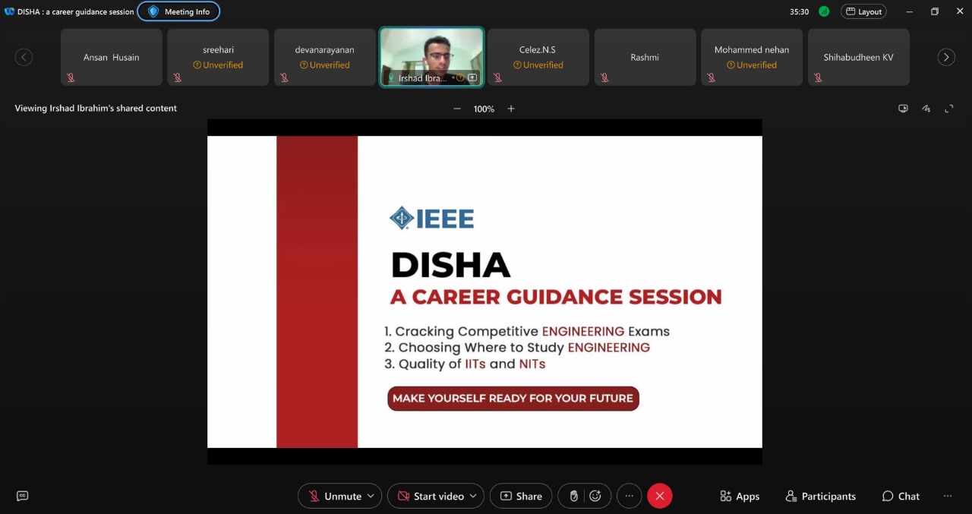
Task: Click the Unverified label under sreehari
Action: pos(218,65)
